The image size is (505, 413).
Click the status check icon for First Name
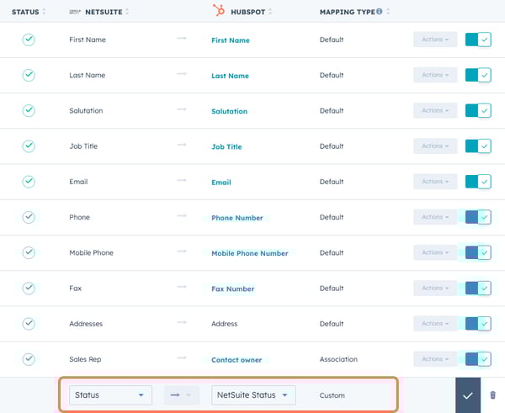[29, 40]
